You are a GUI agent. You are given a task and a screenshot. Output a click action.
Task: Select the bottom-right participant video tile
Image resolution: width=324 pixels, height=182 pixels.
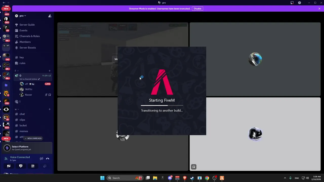click(x=255, y=134)
